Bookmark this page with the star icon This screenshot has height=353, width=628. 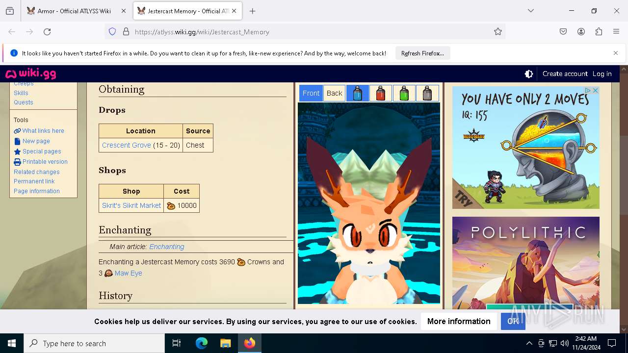(498, 31)
